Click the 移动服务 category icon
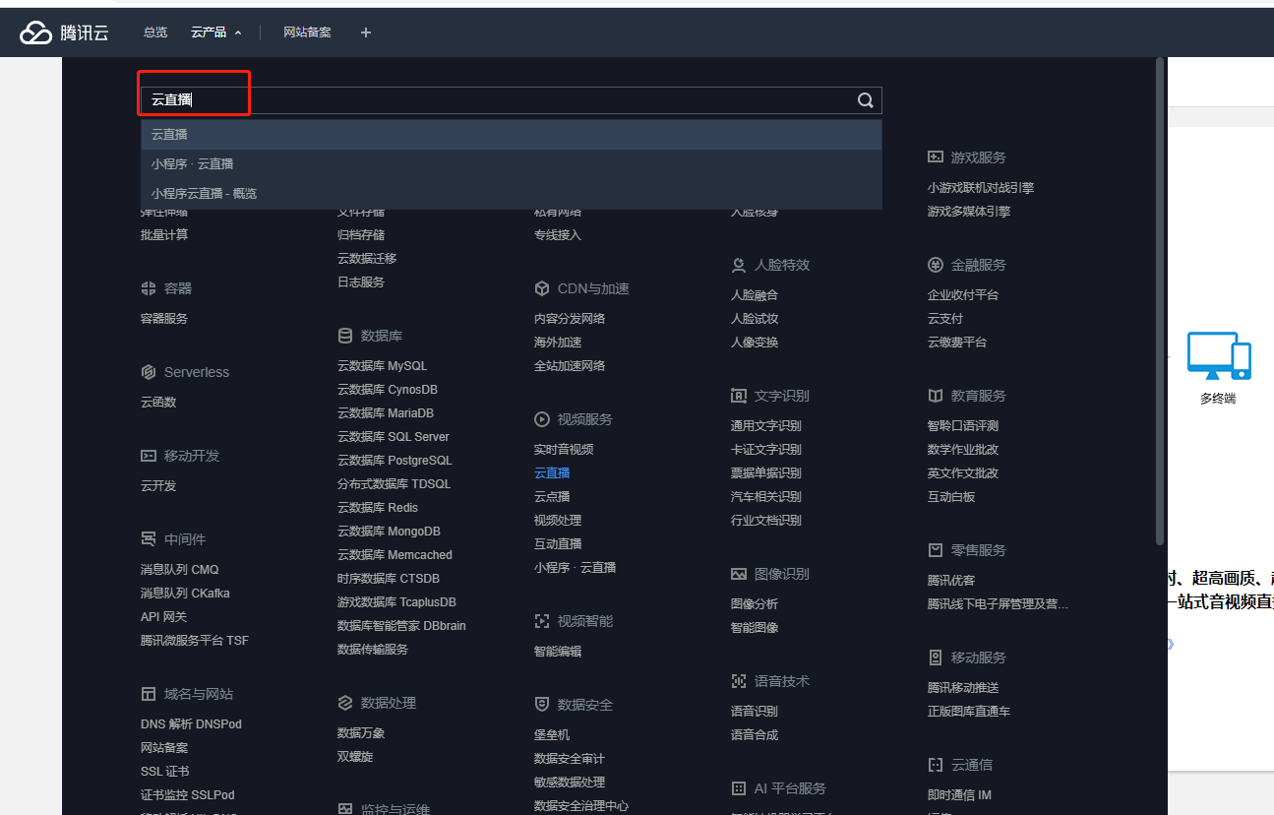1274x815 pixels. pyautogui.click(x=936, y=658)
